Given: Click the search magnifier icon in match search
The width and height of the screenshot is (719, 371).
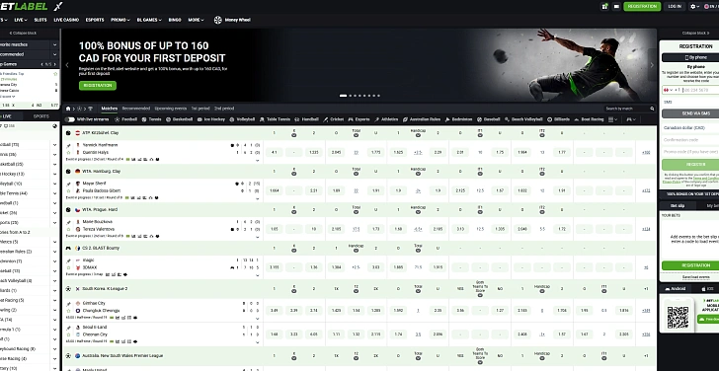Looking at the screenshot, I should click(652, 109).
